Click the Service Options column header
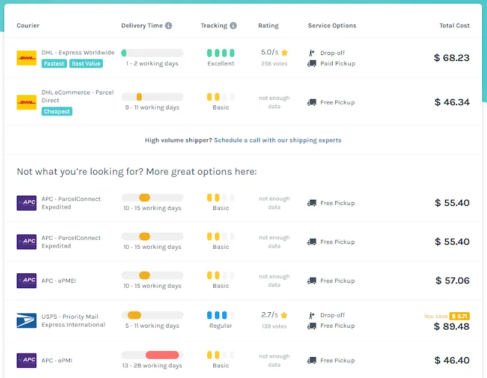Screen dimensions: 487x378 [x=332, y=26]
